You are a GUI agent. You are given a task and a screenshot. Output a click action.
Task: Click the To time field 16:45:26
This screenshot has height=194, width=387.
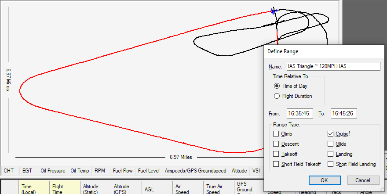[x=343, y=114]
